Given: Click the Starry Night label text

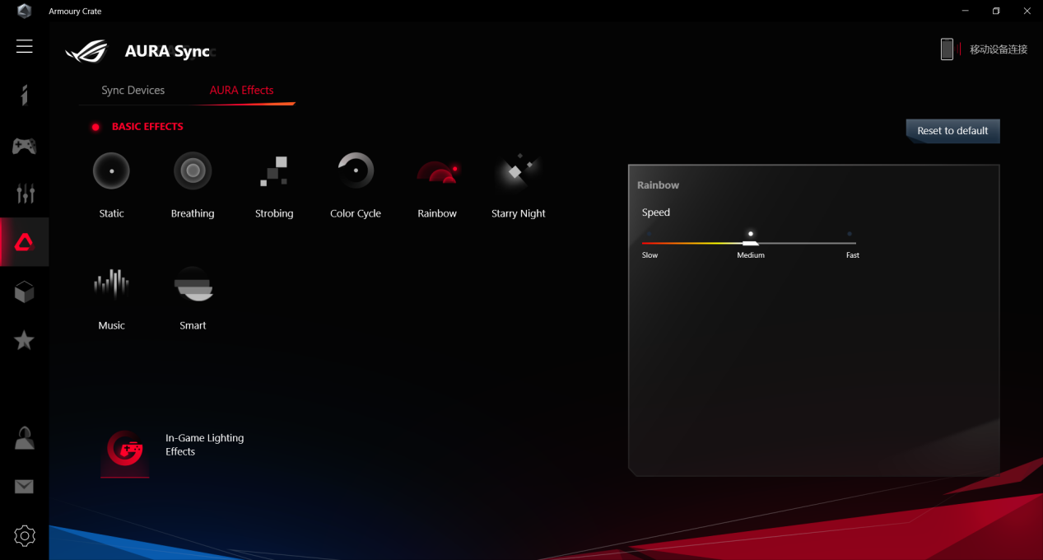Looking at the screenshot, I should click(x=519, y=213).
